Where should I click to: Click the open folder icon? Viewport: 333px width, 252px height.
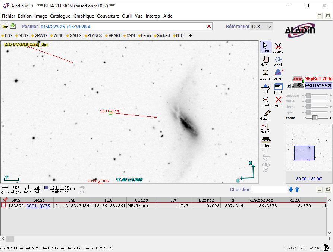(x=5, y=26)
